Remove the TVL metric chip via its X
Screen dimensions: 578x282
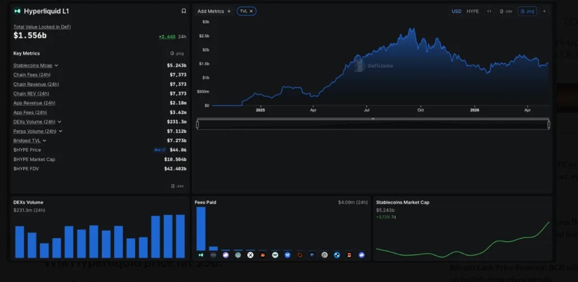(x=251, y=11)
